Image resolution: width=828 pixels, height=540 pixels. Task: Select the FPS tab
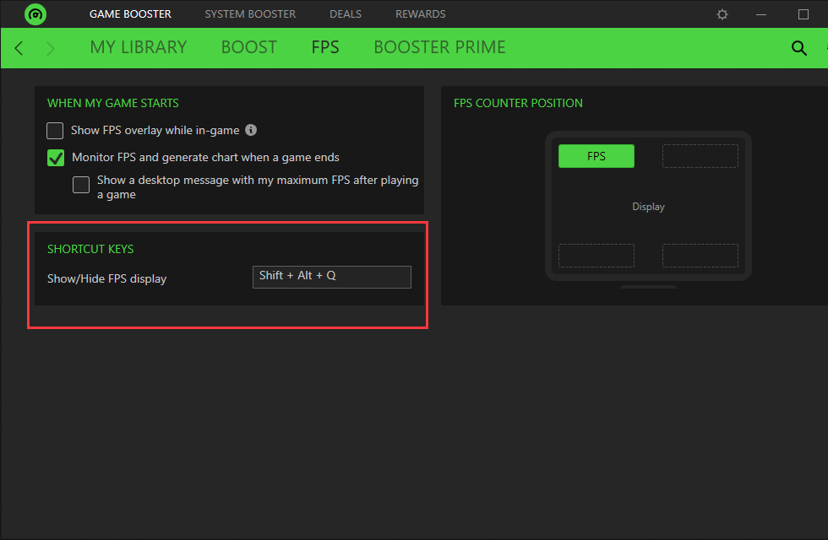[325, 47]
